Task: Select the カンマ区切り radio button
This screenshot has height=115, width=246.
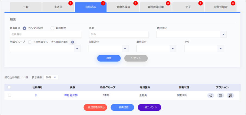Action: coord(24,28)
